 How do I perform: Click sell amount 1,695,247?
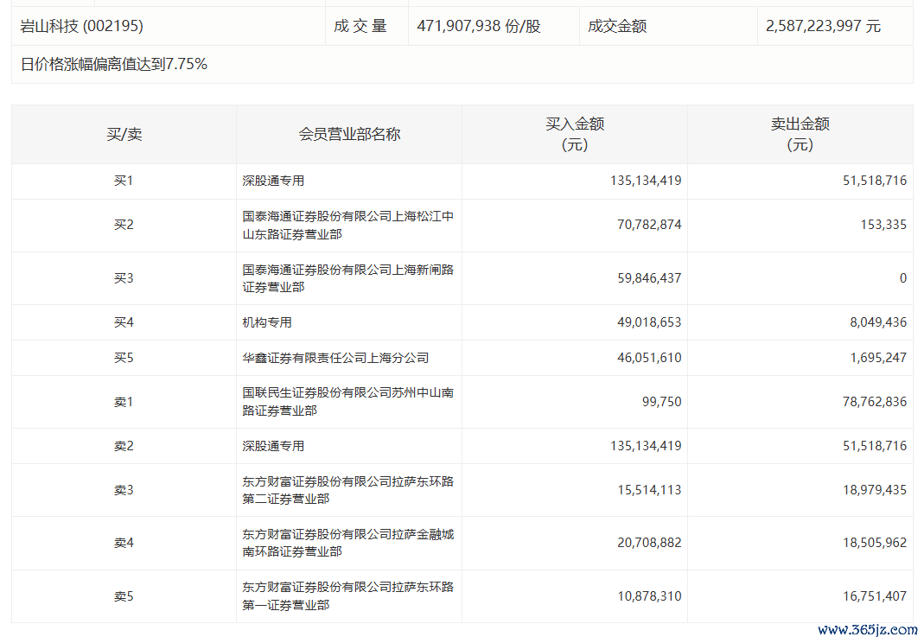(878, 358)
